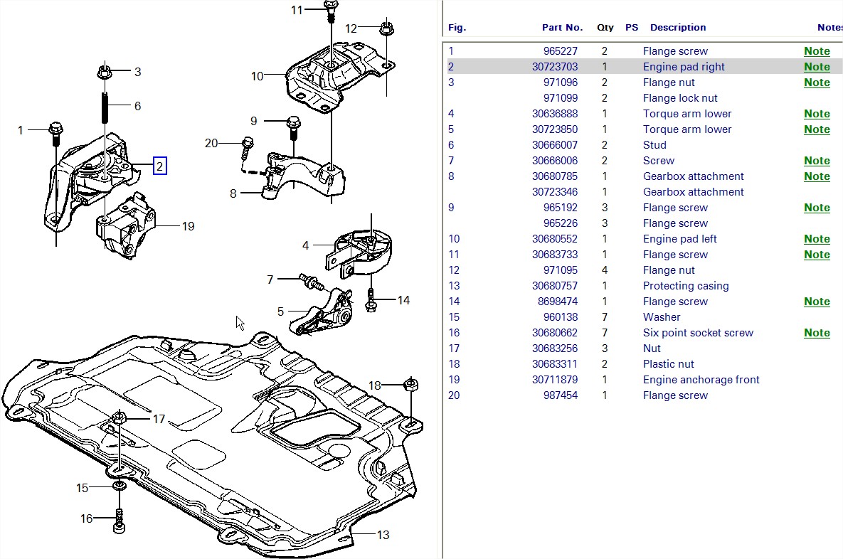Select callout 11 in the diagram

pyautogui.click(x=297, y=10)
